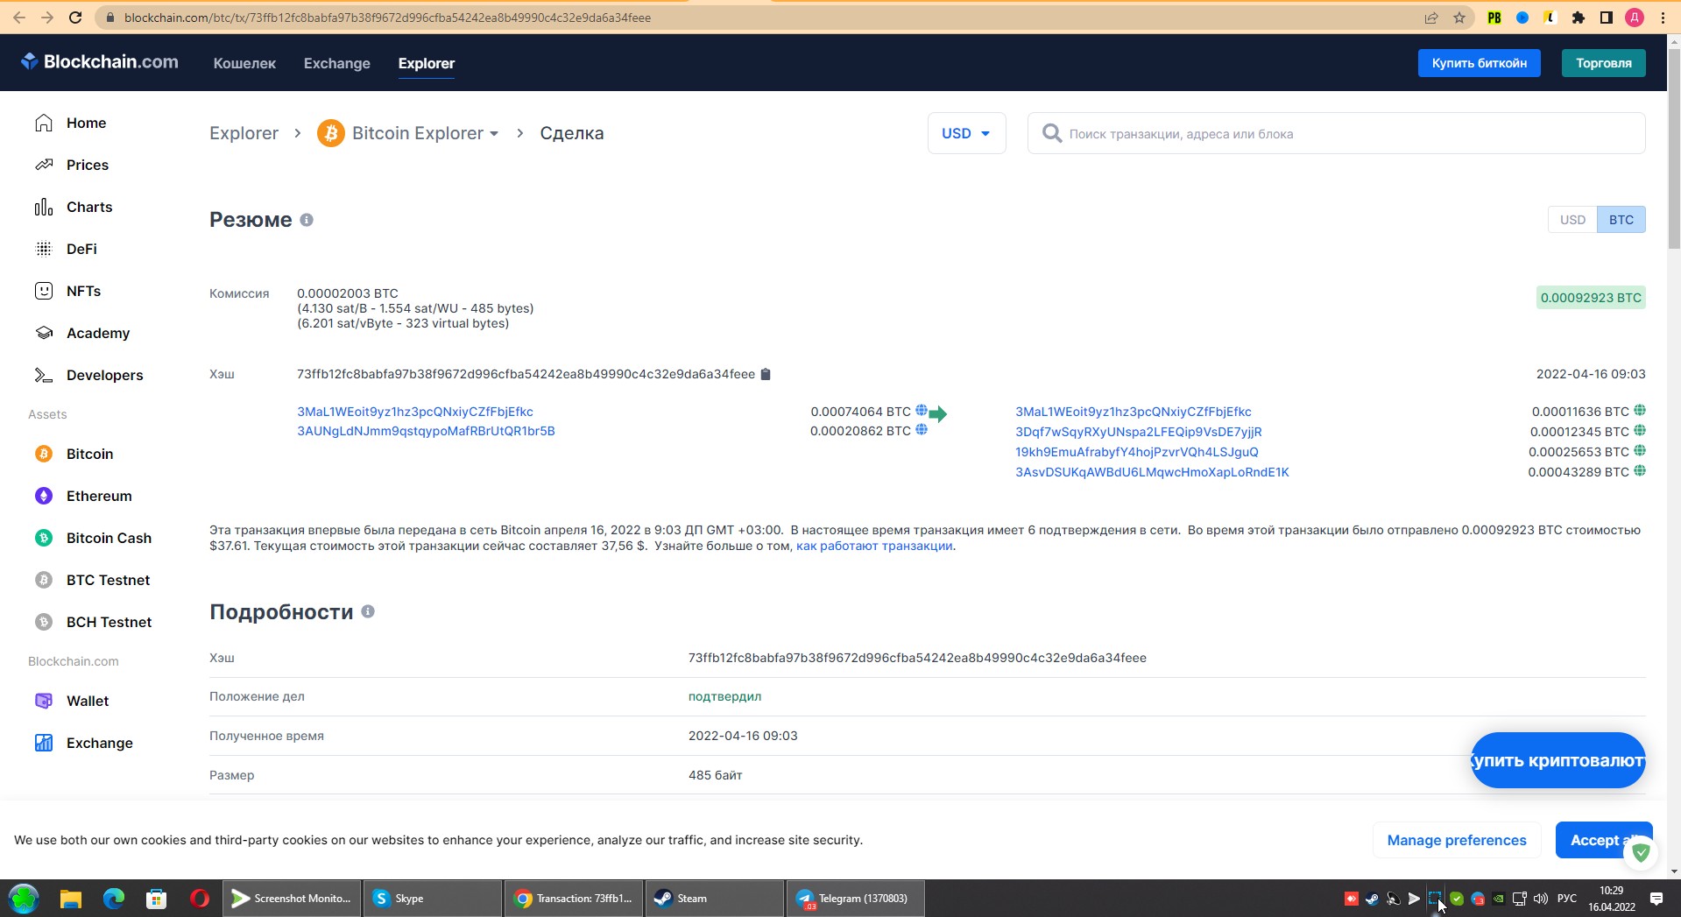Click the search magnifier icon
Image resolution: width=1681 pixels, height=917 pixels.
(x=1051, y=133)
